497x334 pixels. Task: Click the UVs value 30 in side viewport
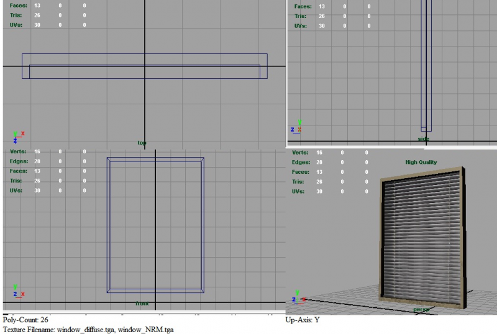[322, 26]
